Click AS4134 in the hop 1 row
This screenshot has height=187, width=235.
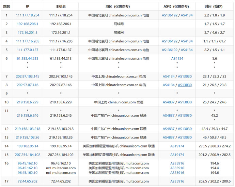pyautogui.click(x=187, y=15)
